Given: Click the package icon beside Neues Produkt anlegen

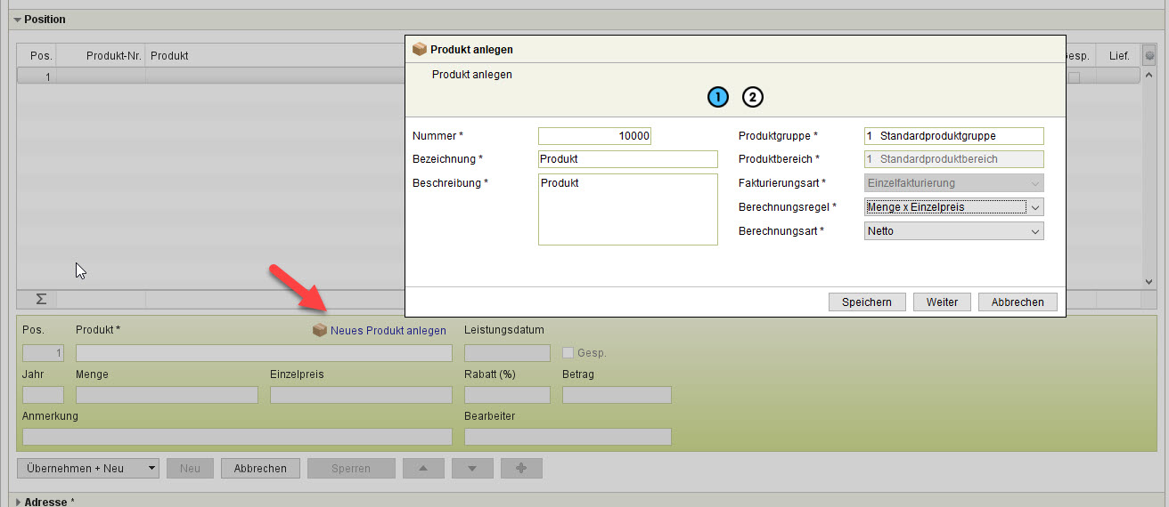Looking at the screenshot, I should [x=319, y=330].
